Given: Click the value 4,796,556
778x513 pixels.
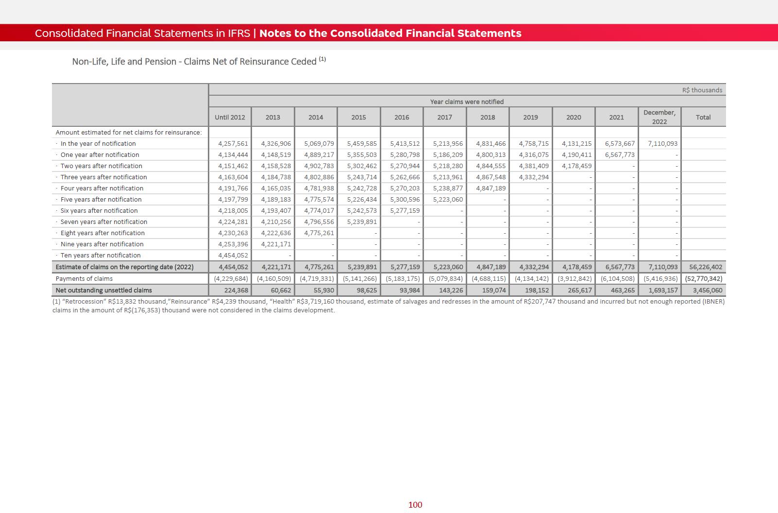Looking at the screenshot, I should point(319,222).
